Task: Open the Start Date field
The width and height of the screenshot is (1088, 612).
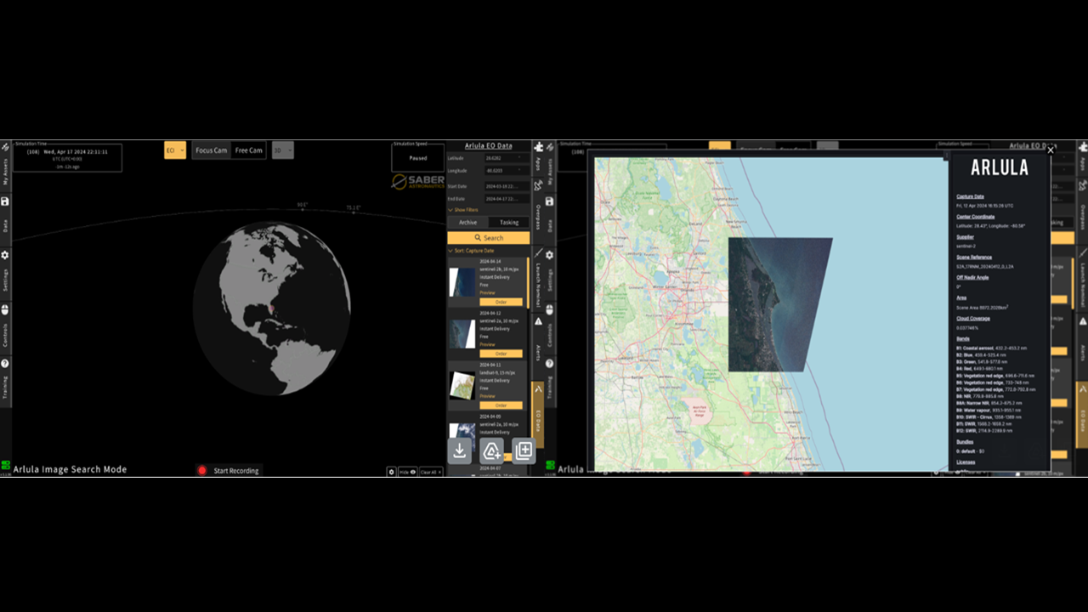Action: pos(507,185)
